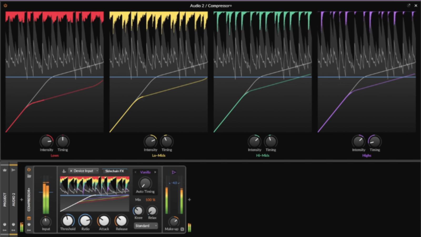Adjust the Make-up gain knob
The height and width of the screenshot is (237, 421).
[174, 222]
